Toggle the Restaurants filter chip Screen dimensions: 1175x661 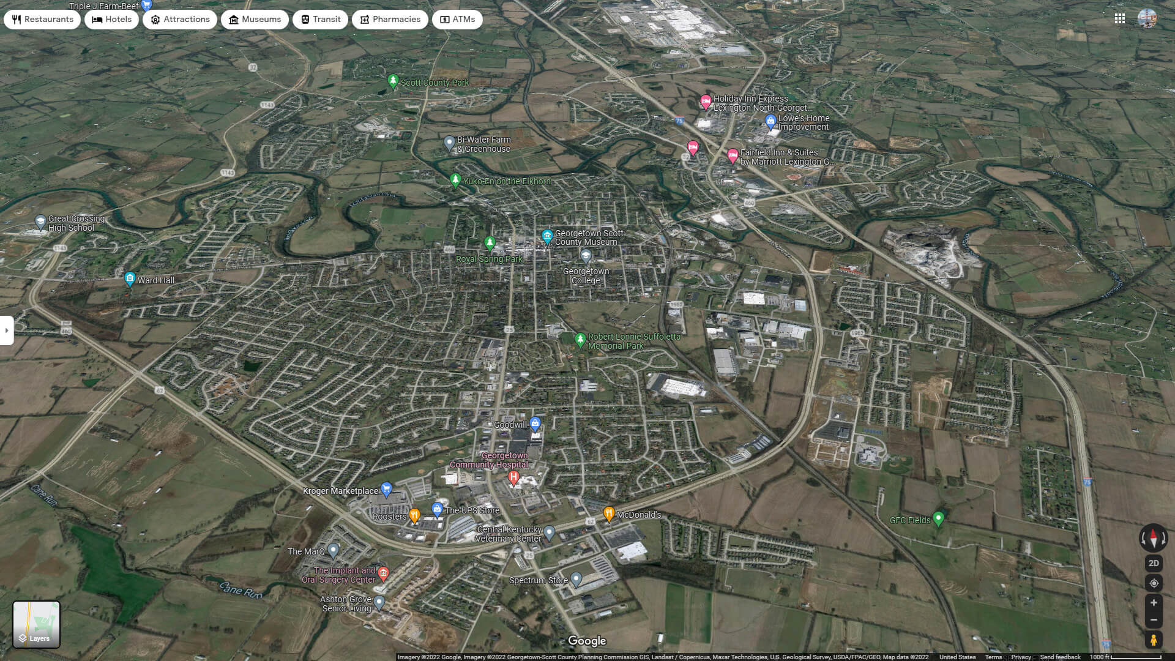(42, 19)
